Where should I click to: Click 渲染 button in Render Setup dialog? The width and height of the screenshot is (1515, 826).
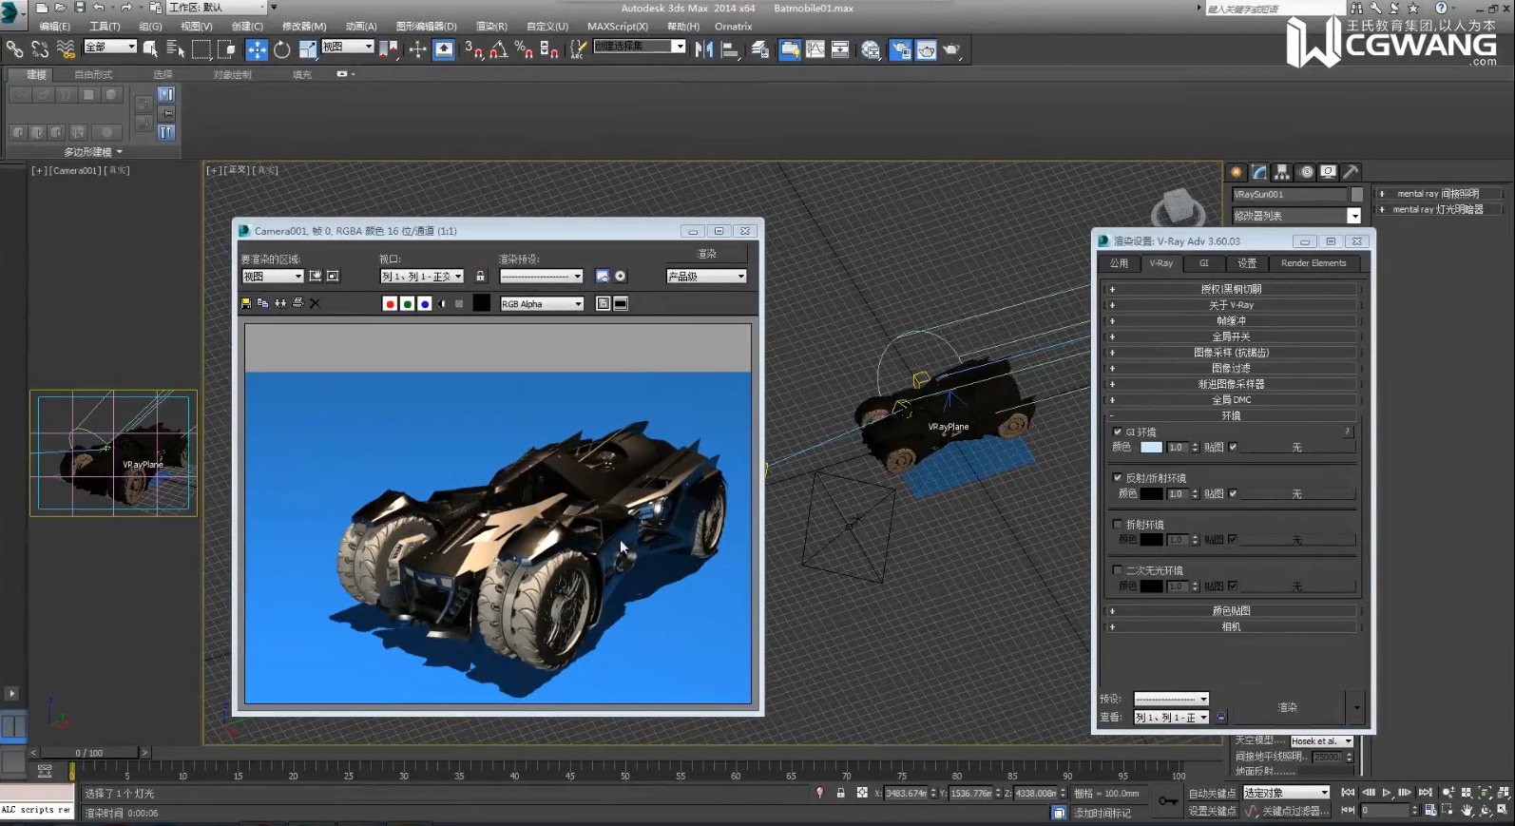click(x=1287, y=707)
